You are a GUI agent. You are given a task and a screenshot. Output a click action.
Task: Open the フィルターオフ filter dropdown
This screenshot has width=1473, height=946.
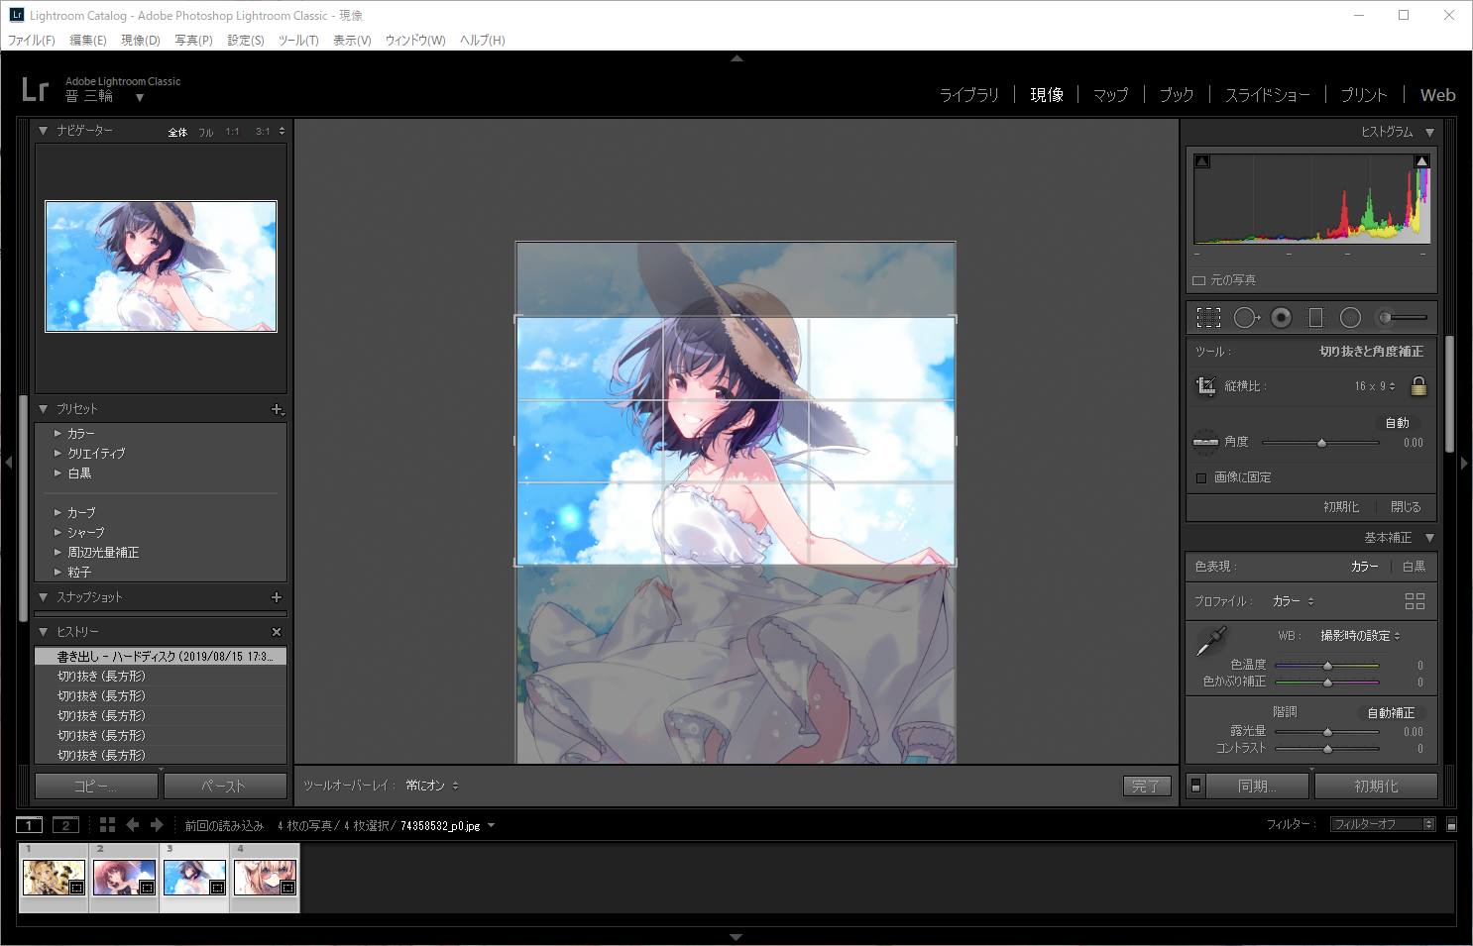coord(1383,824)
